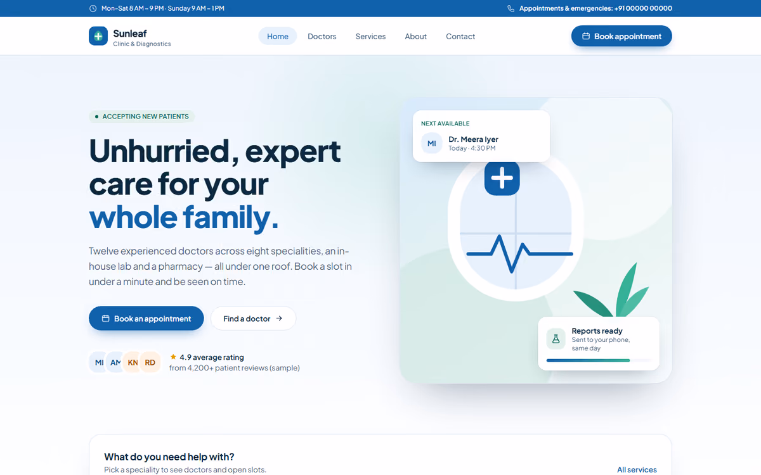Click the 'whole family.' blue headline text
Screen dimensions: 761x475
coord(183,217)
